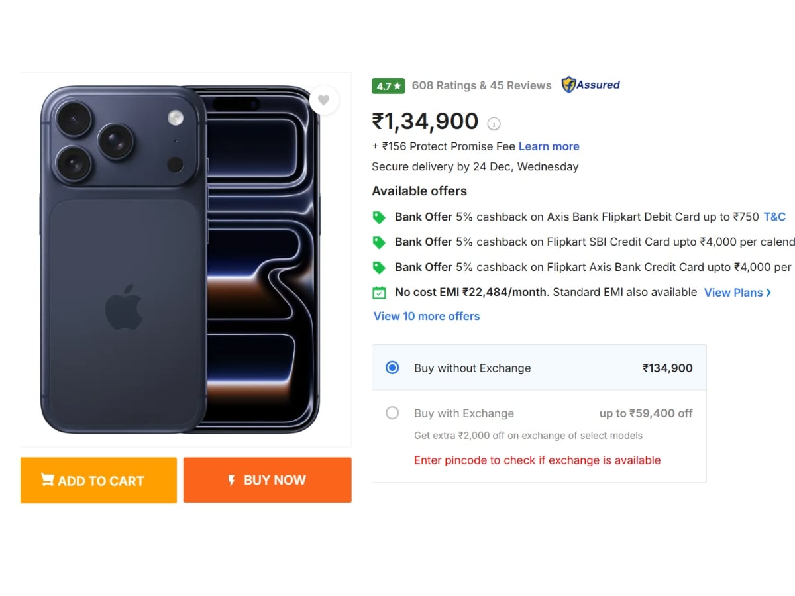This screenshot has width=795, height=596.
Task: Expand View 10 more offers
Action: (x=427, y=316)
